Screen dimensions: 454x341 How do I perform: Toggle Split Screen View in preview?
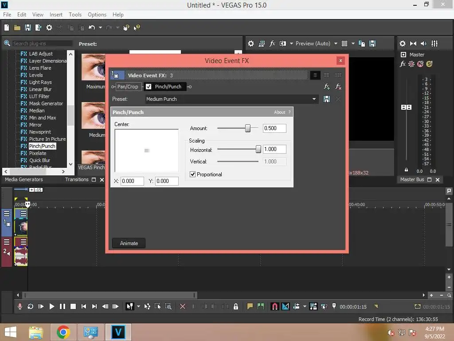coord(282,44)
